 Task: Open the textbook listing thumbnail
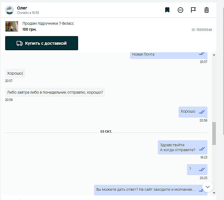[12, 26]
